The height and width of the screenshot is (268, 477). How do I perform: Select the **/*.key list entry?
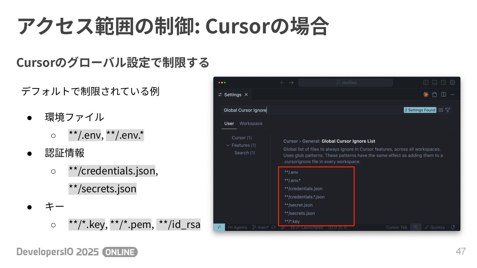(292, 221)
